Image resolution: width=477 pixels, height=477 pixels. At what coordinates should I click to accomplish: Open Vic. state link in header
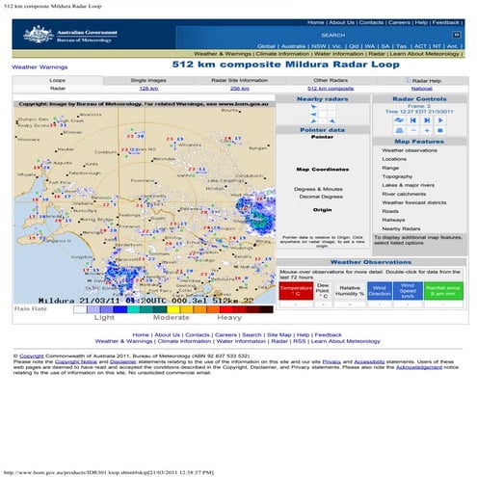(x=337, y=46)
